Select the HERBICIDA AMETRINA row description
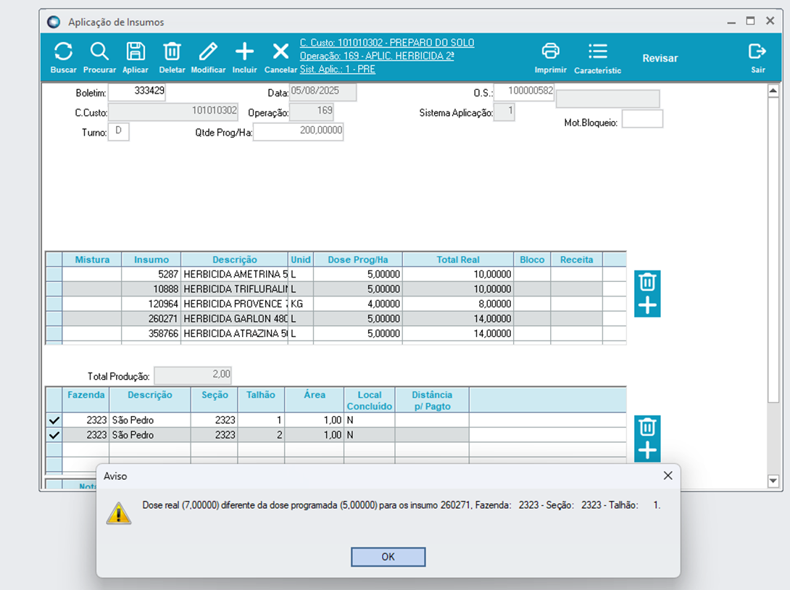The image size is (790, 590). [235, 274]
